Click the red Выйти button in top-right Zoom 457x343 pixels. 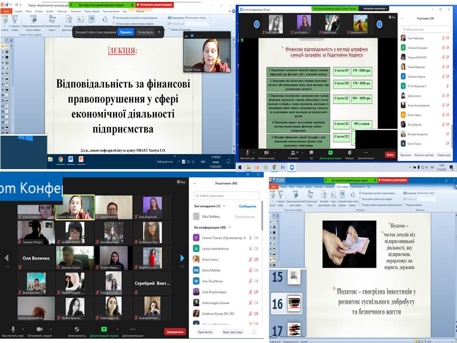390,155
